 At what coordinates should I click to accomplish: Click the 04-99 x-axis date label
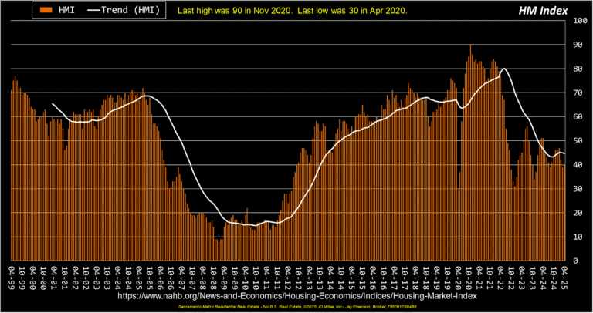click(12, 277)
